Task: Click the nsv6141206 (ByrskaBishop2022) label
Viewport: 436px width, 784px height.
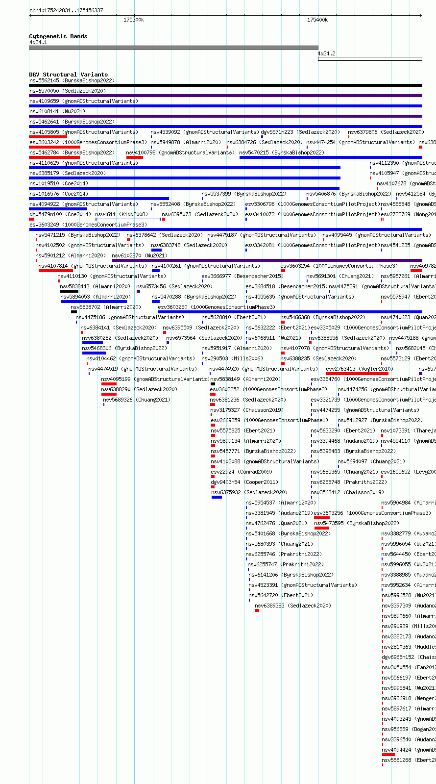Action: click(x=291, y=575)
